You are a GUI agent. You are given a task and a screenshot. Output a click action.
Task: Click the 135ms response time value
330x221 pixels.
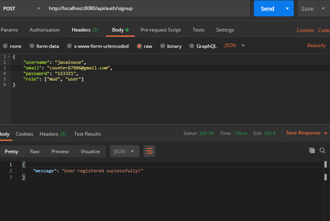[240, 133]
